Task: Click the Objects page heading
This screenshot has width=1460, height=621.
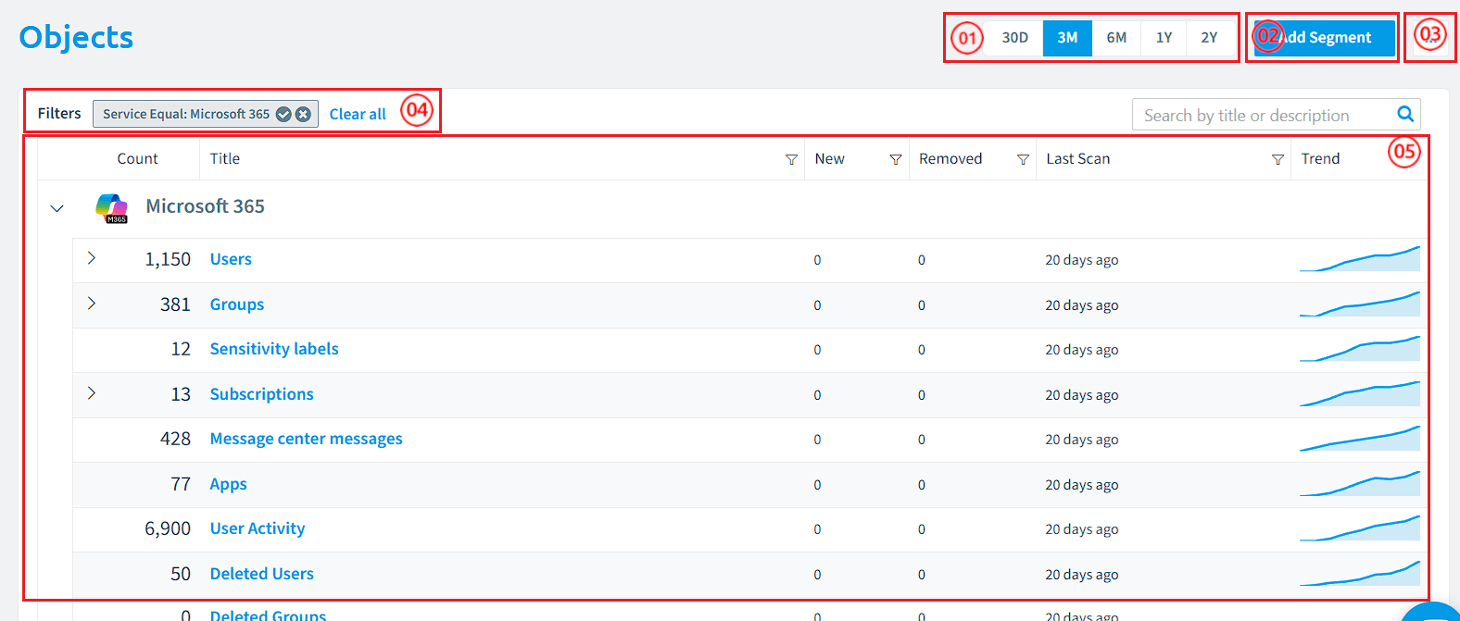Action: coord(76,37)
